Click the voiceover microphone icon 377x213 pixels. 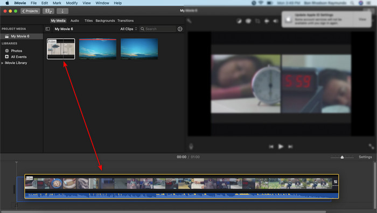coord(191,146)
